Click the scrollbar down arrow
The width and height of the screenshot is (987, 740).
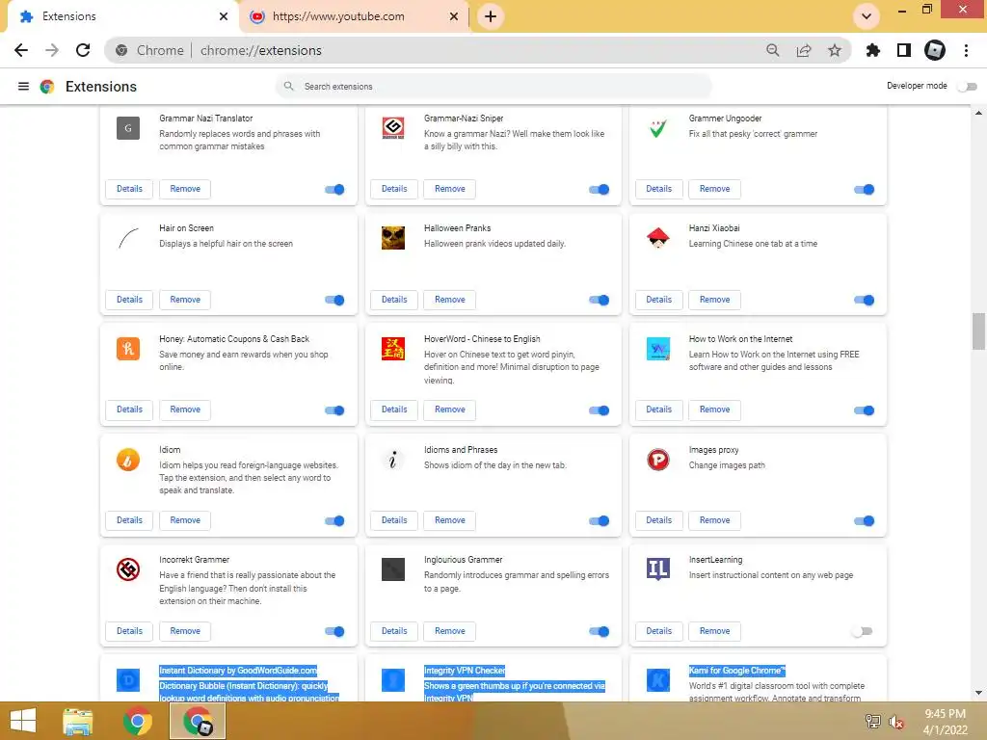tap(978, 694)
